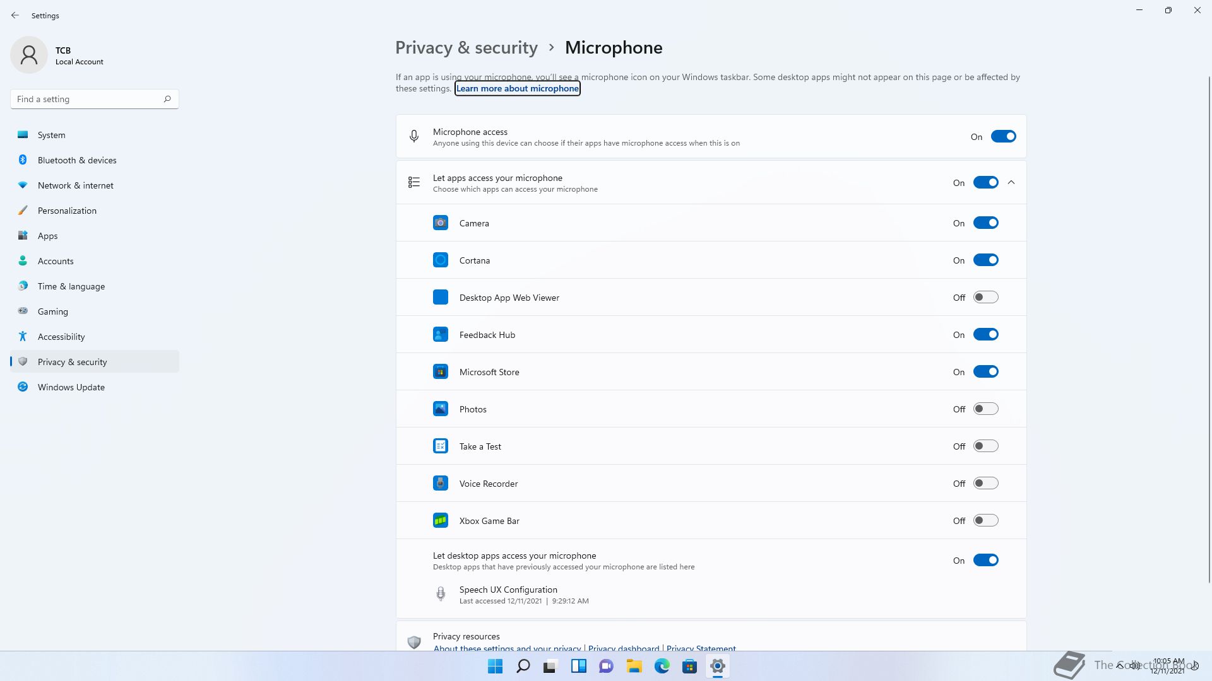Viewport: 1212px width, 681px height.
Task: Click the Cortana app icon
Action: pos(441,260)
